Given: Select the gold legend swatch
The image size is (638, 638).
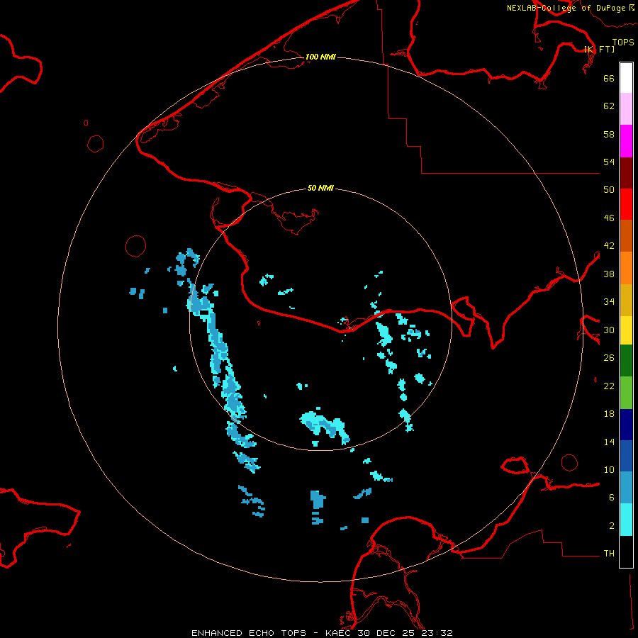Looking at the screenshot, I should pos(626,300).
